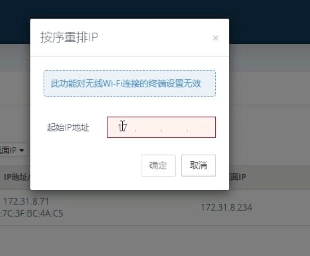Focus the last octet of 起始IP地址 field
The width and height of the screenshot is (310, 256).
pos(200,127)
